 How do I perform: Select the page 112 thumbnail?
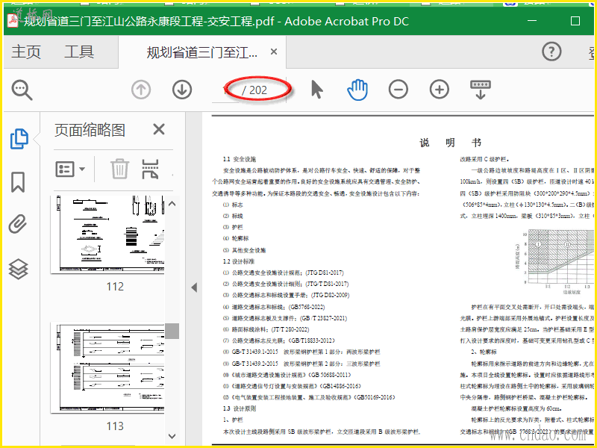107,234
